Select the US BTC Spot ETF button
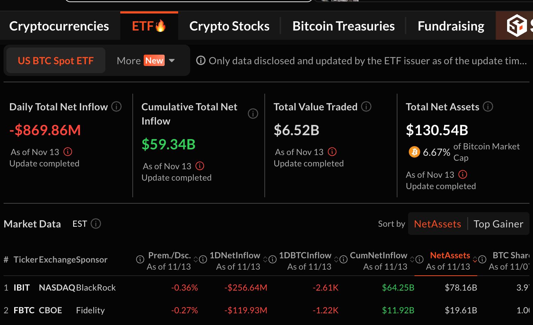 point(55,60)
